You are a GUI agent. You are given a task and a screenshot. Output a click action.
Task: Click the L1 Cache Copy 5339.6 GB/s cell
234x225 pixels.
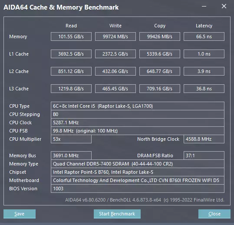(x=160, y=54)
